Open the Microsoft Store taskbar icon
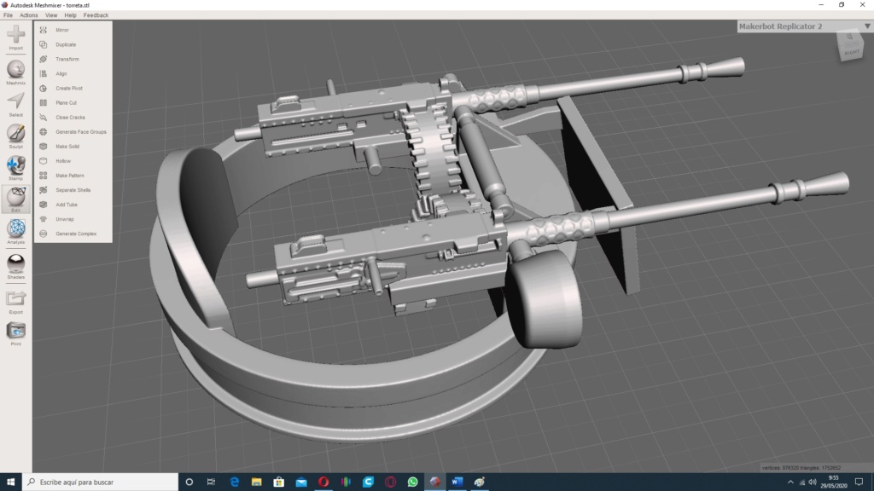 tap(279, 482)
